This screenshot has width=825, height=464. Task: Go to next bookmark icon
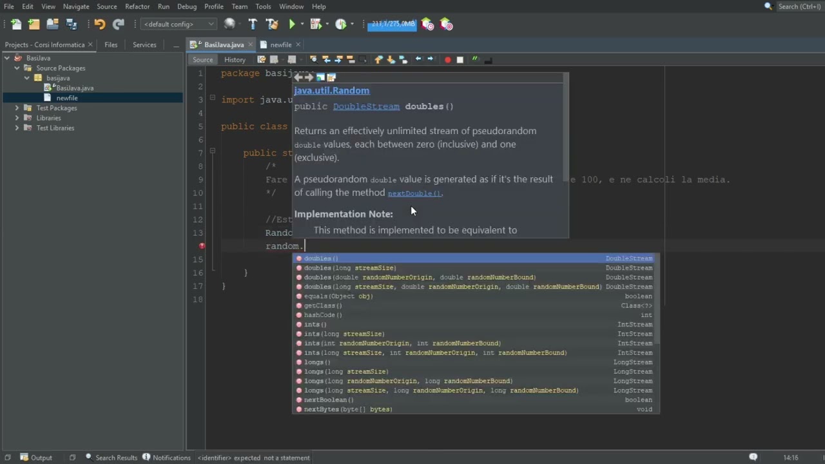(x=391, y=60)
